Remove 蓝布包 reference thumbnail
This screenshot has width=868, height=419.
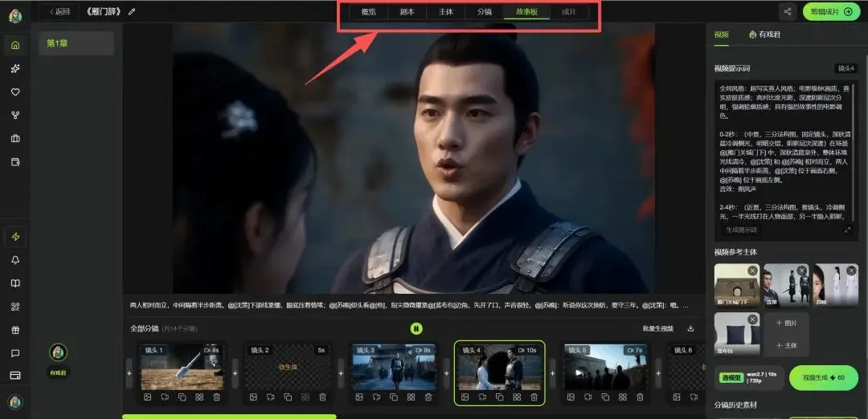[752, 320]
